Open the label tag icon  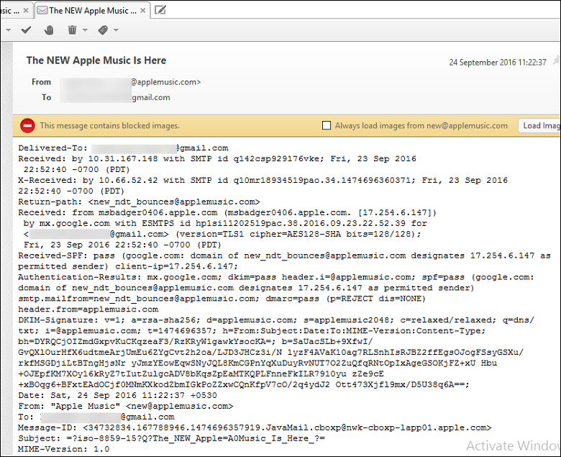coord(103,30)
